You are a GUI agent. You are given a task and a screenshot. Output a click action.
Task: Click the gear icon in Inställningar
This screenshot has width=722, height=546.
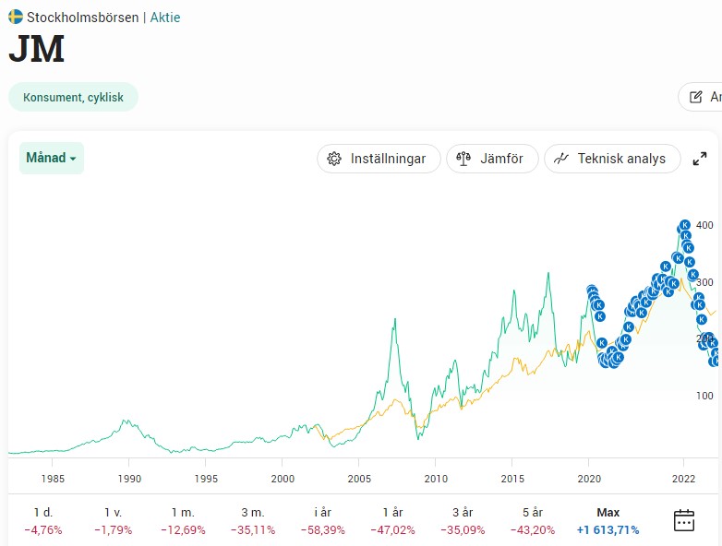(334, 159)
